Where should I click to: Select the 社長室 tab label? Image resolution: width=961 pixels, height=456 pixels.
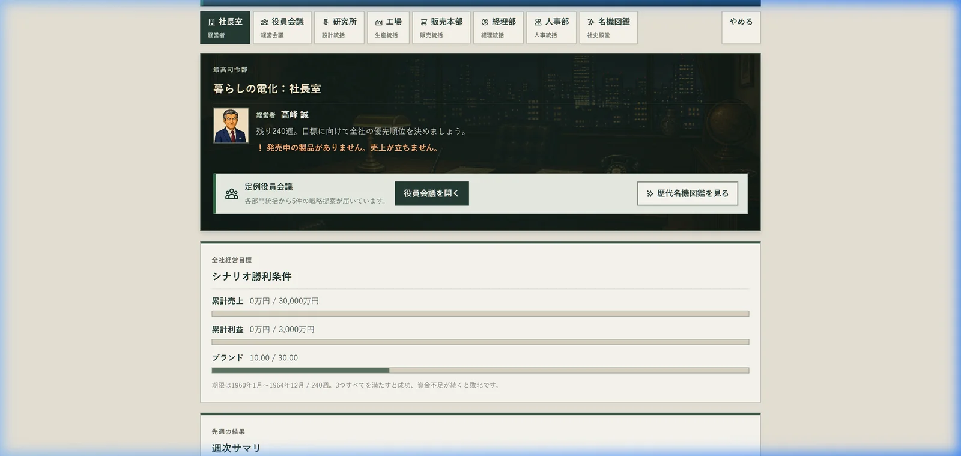point(231,22)
